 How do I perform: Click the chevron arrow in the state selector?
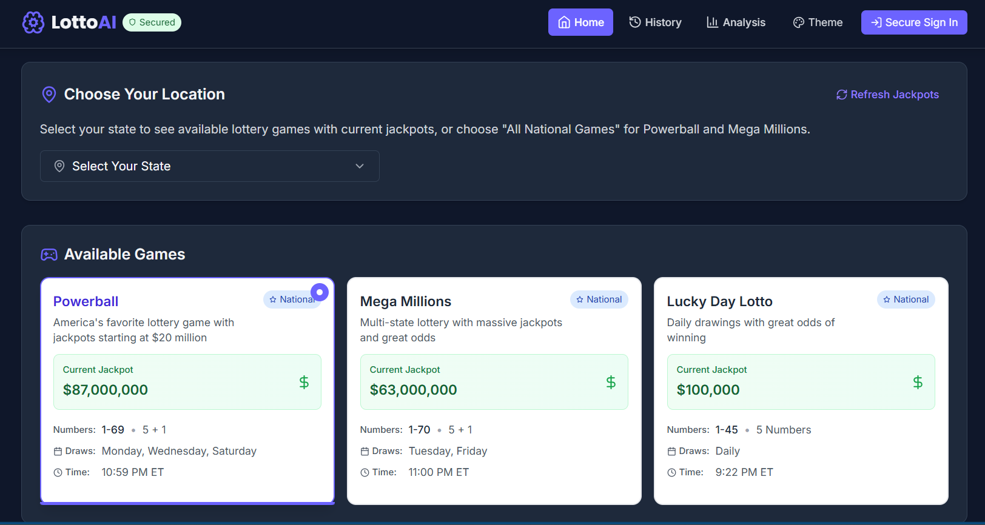point(360,166)
